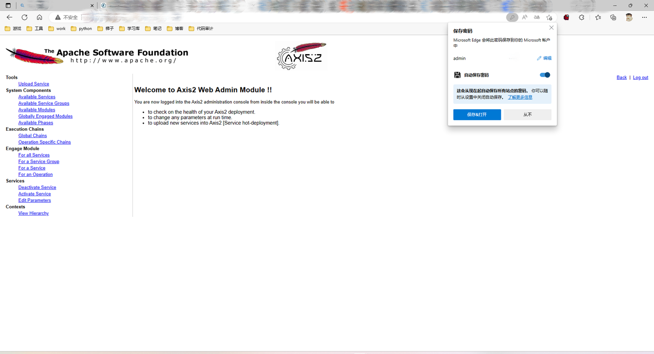Screen dimensions: 654x354
Task: Click the password key icon in address bar
Action: (512, 17)
